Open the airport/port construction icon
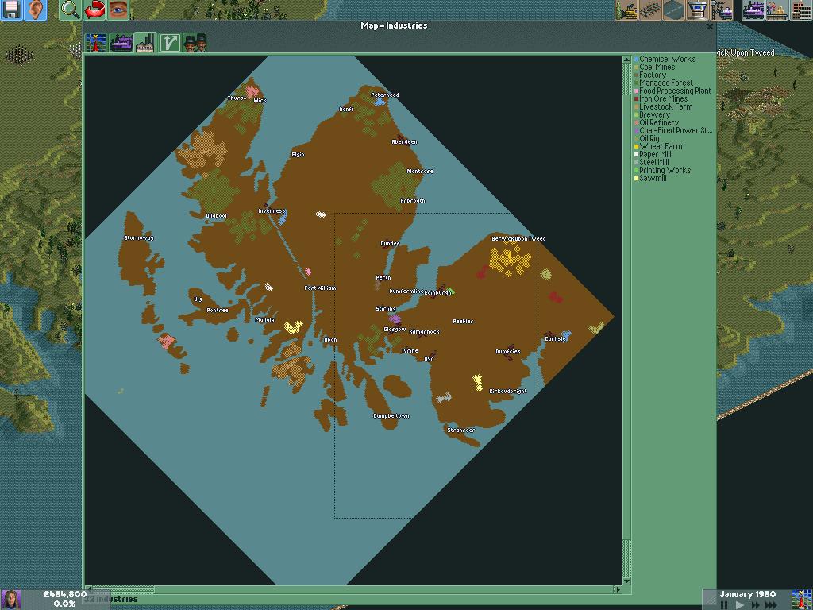Viewport: 813px width, 610px height. coord(698,10)
